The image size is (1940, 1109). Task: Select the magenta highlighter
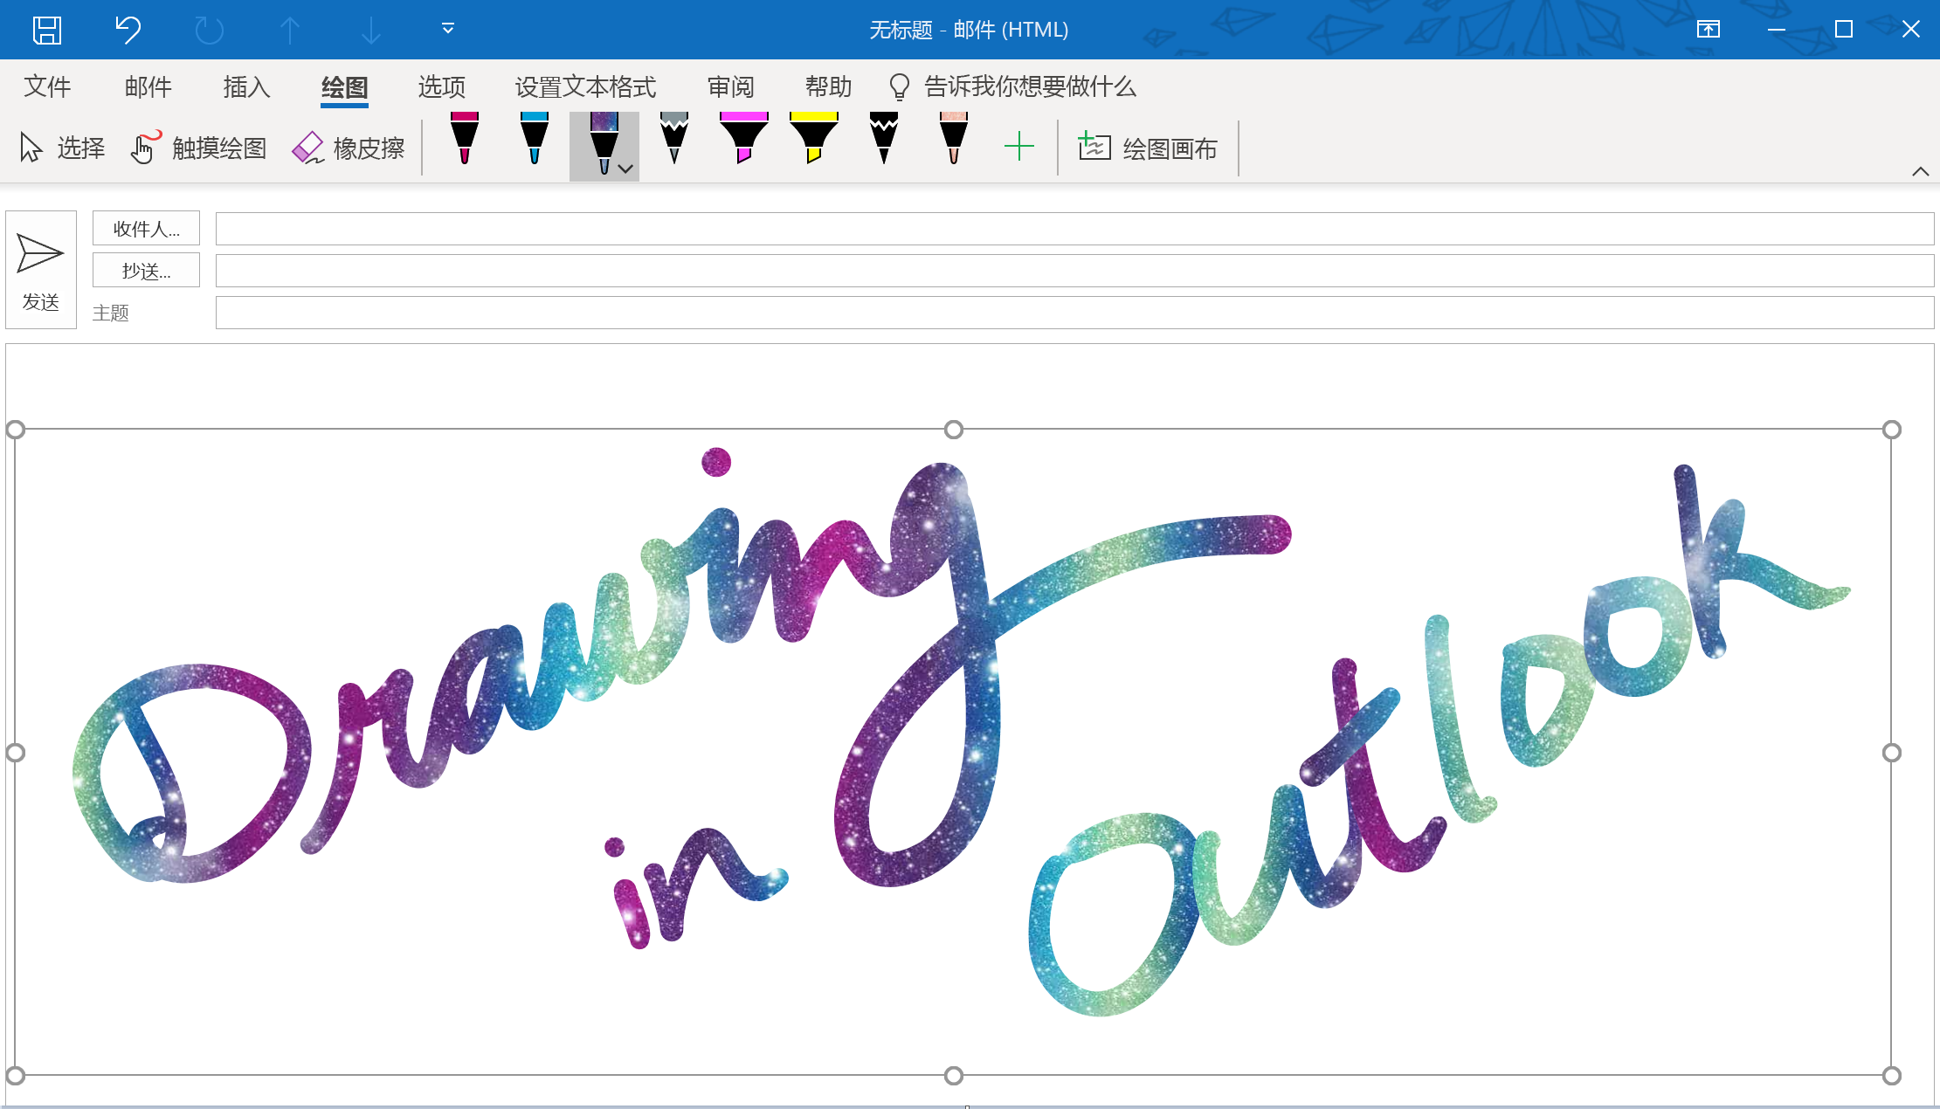[744, 138]
